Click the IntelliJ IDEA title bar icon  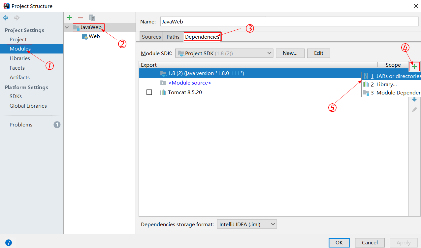[6, 6]
